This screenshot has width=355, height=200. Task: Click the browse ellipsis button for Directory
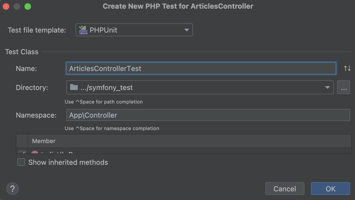tap(343, 88)
